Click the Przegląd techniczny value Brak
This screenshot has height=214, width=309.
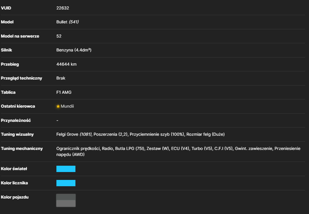(x=61, y=78)
